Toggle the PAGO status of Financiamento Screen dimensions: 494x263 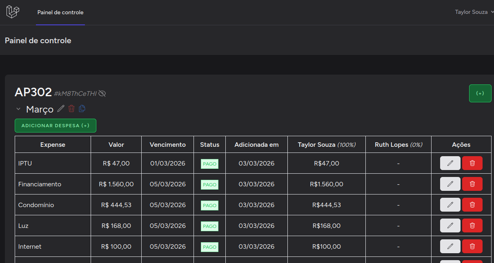[209, 185]
